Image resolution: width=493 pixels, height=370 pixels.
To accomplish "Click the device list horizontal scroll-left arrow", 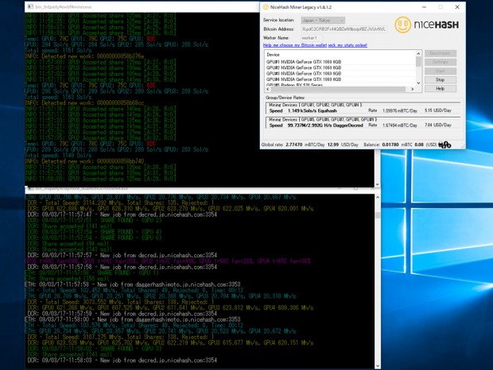I will click(268, 89).
